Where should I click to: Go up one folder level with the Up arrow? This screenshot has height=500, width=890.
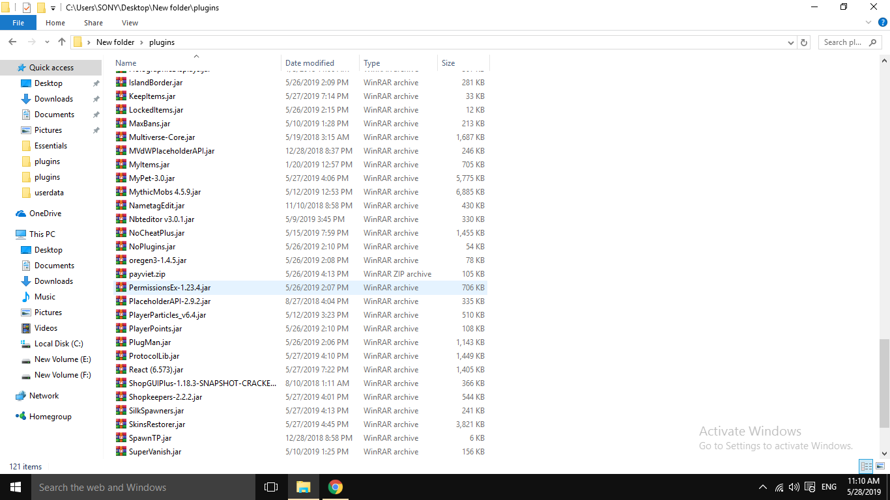click(62, 42)
